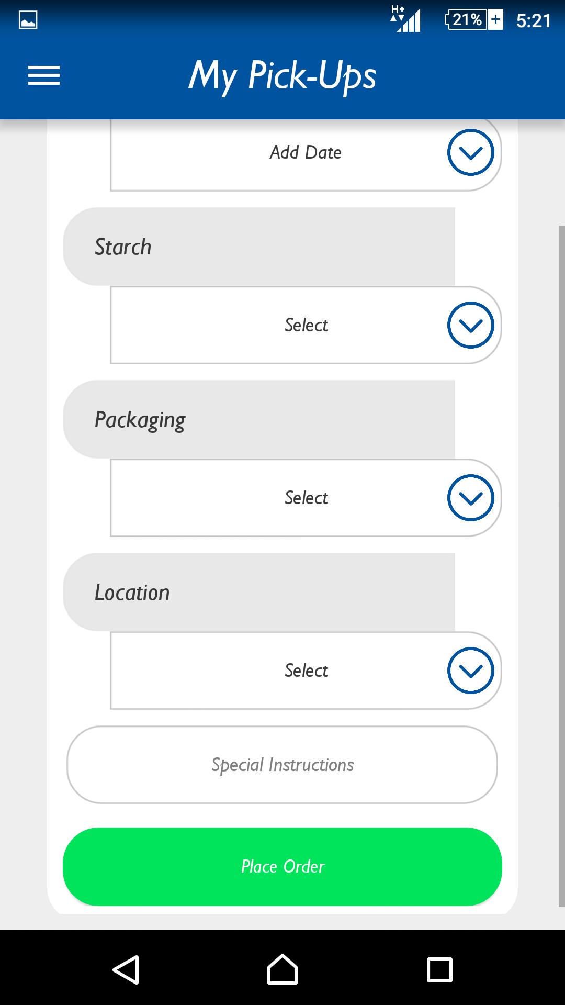Expand the Add Date dropdown field
The image size is (565, 1005).
(x=306, y=152)
